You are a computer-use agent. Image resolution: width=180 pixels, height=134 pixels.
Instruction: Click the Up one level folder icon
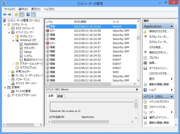[16, 15]
